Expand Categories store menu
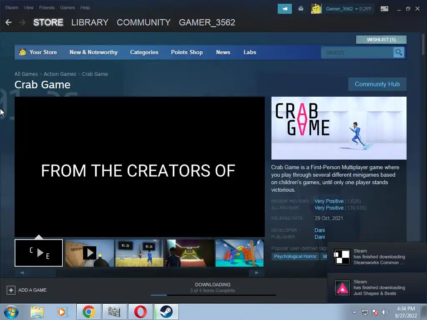This screenshot has height=320, width=427. pos(144,52)
